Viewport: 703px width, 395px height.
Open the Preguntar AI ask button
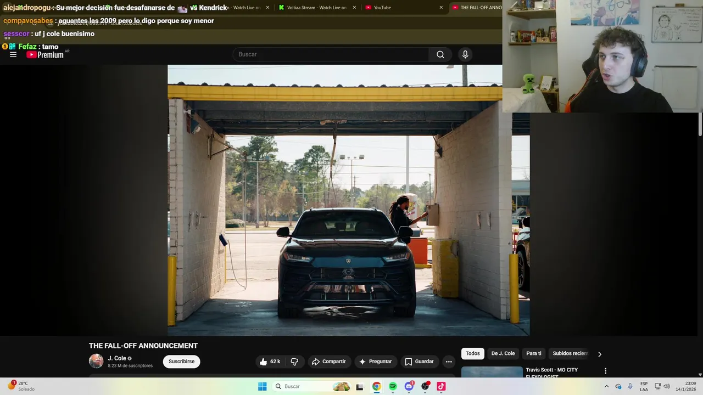375,362
